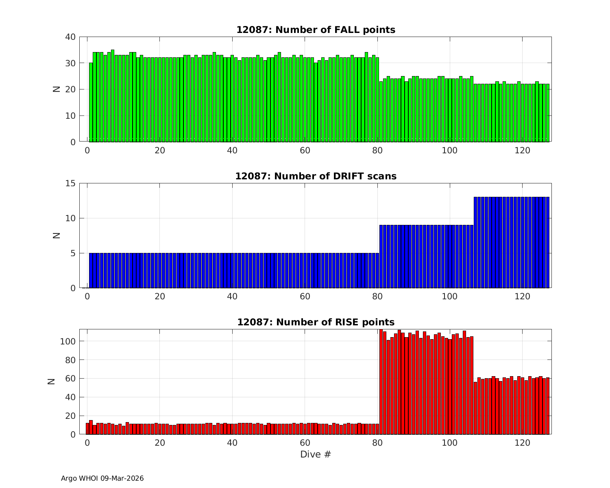Click the last red bar in RISE chart
610x488 pixels.
(x=547, y=406)
